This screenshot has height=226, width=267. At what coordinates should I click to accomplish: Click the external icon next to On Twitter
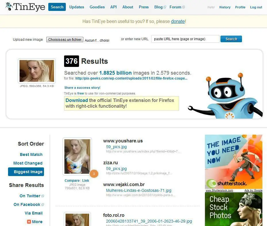[43, 196]
